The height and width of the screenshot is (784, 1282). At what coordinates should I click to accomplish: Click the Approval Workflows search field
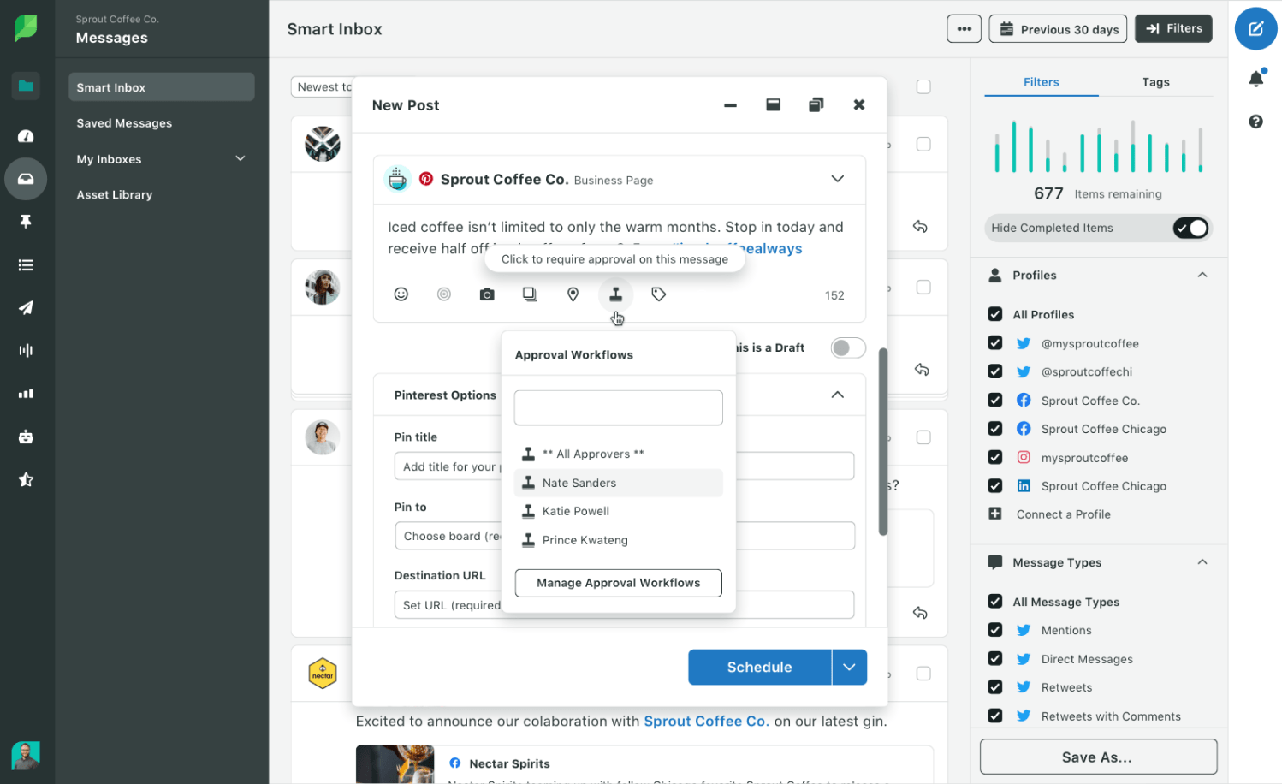click(x=618, y=408)
